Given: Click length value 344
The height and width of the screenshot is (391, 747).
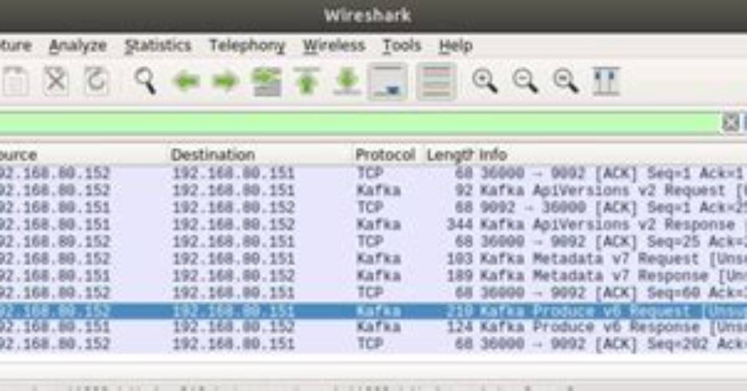Looking at the screenshot, I should (459, 224).
